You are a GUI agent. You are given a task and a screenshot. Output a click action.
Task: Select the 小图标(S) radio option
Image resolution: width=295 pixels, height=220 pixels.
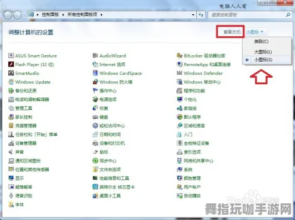point(267,59)
